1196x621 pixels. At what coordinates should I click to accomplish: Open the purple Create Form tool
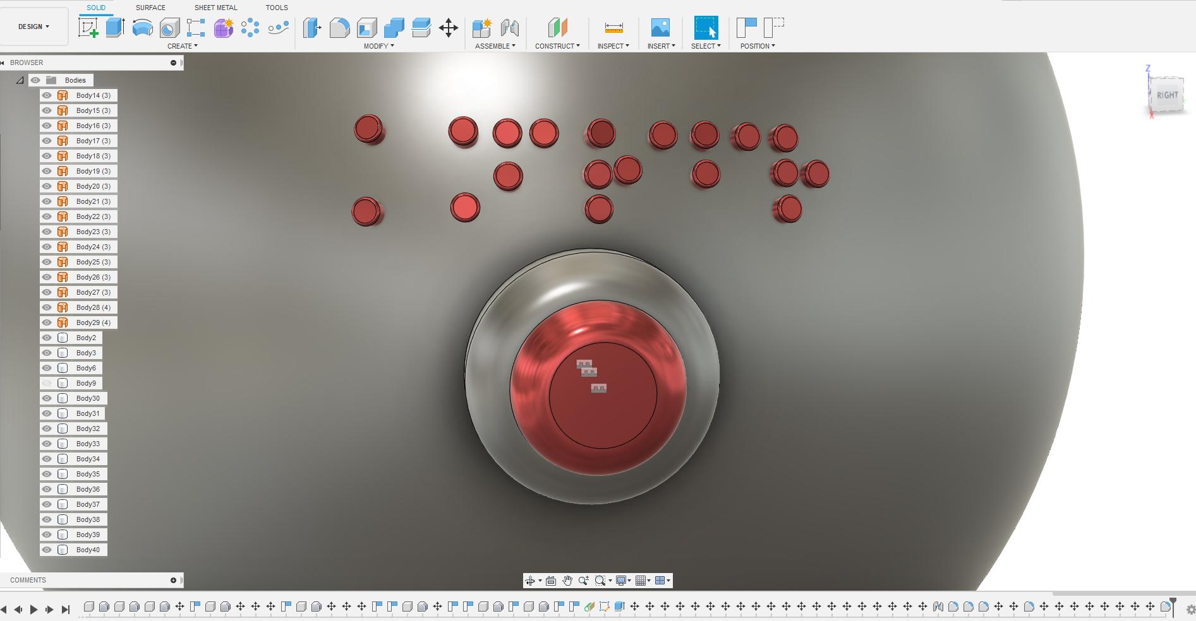pyautogui.click(x=223, y=28)
